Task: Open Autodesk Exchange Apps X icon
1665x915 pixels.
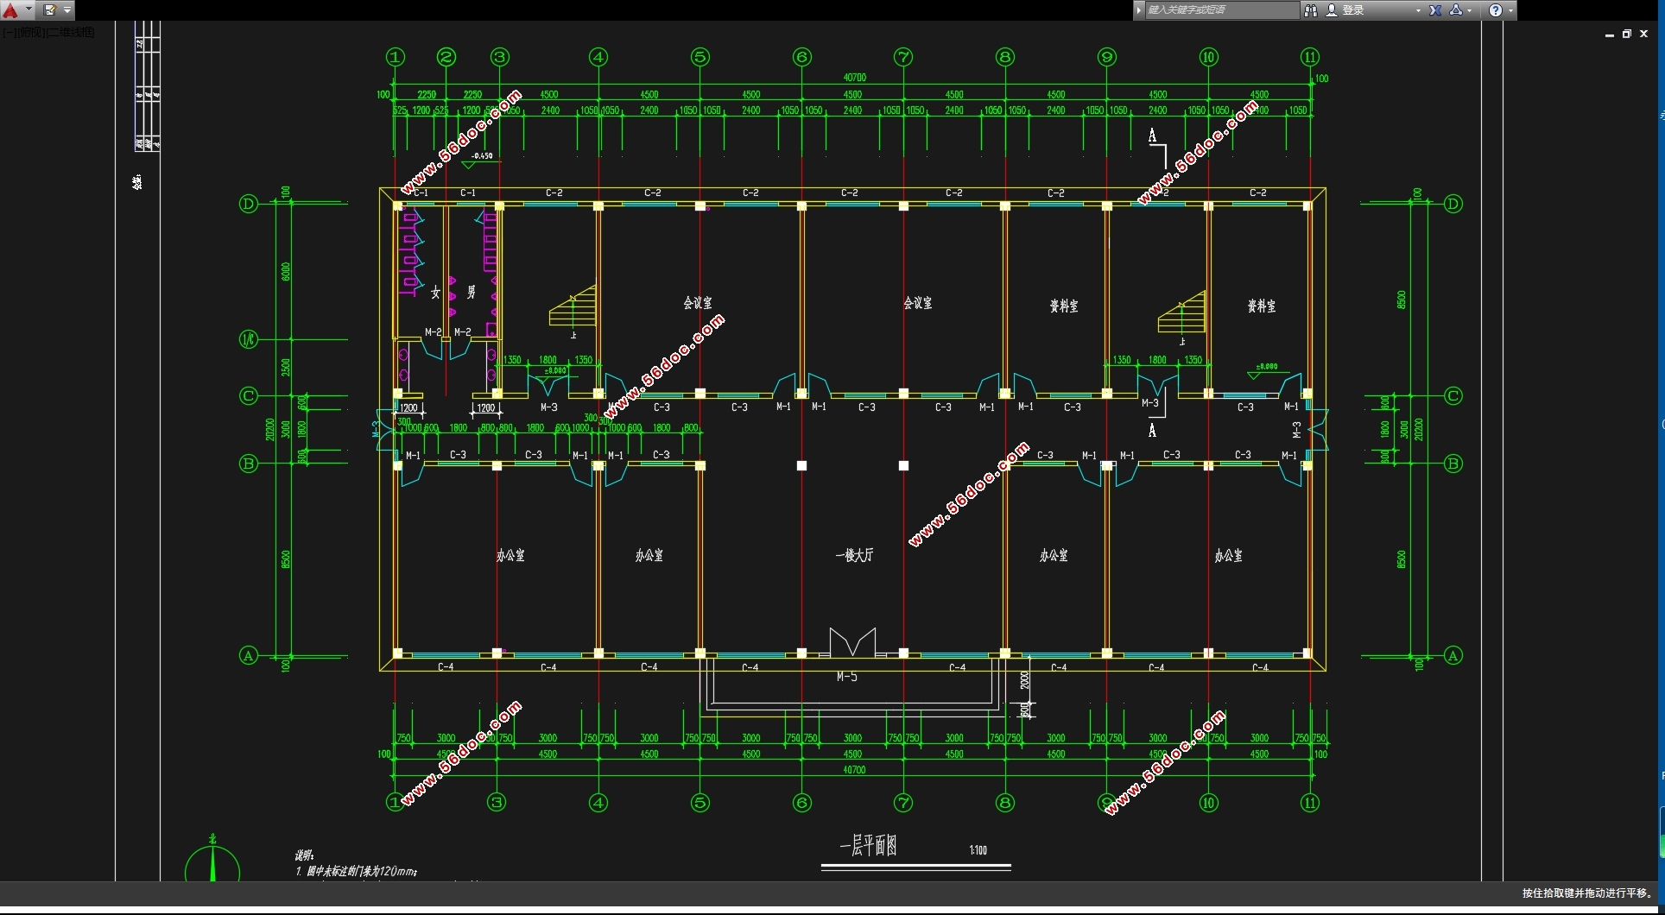Action: (x=1435, y=10)
